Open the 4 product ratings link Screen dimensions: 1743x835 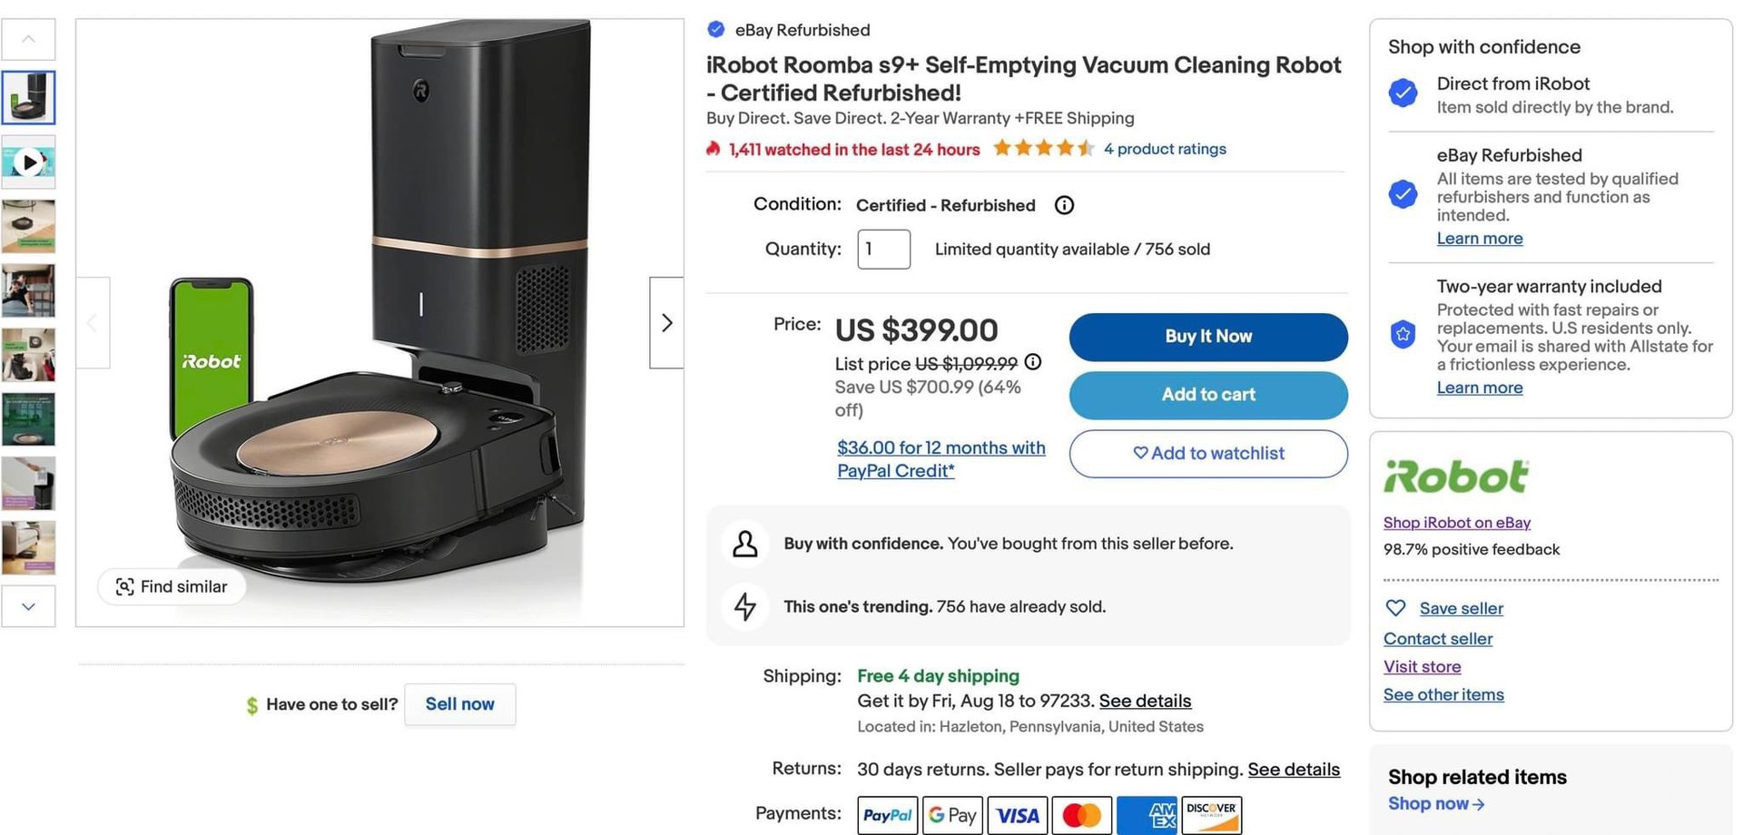tap(1165, 149)
